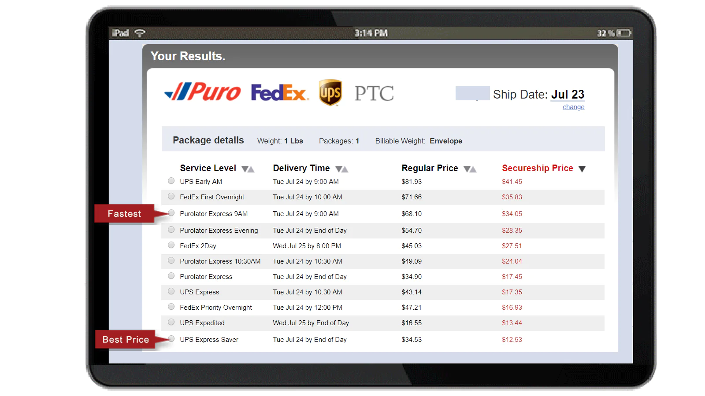705x396 pixels.
Task: Click Regular Price column header
Action: coord(430,168)
